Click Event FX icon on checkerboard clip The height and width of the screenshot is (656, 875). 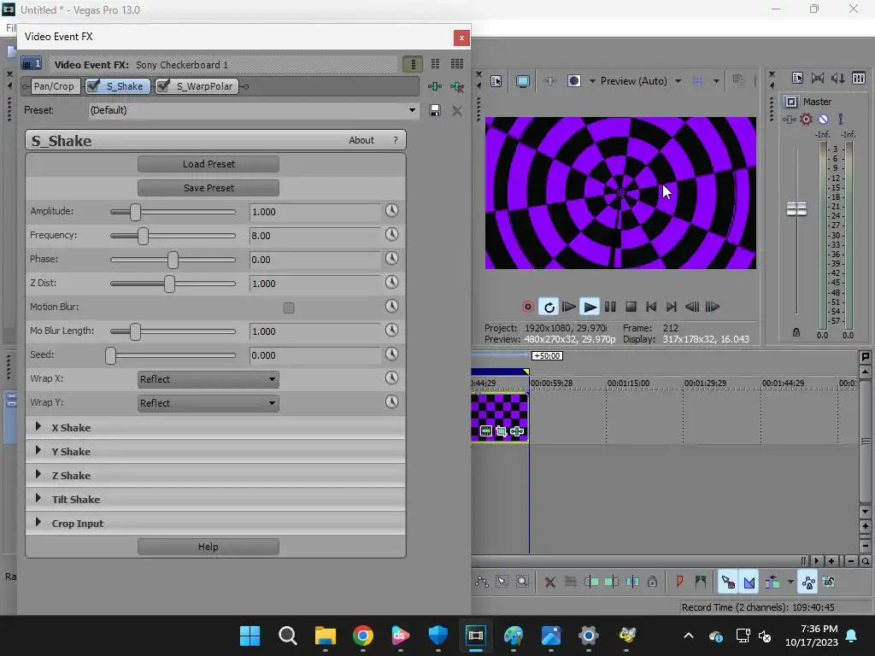click(x=517, y=431)
